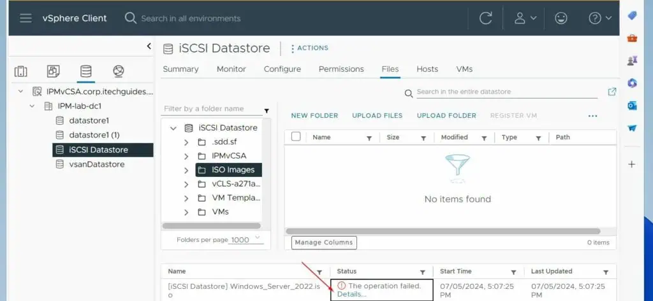653x301 pixels.
Task: Click UPLOAD FILES
Action: [x=378, y=116]
